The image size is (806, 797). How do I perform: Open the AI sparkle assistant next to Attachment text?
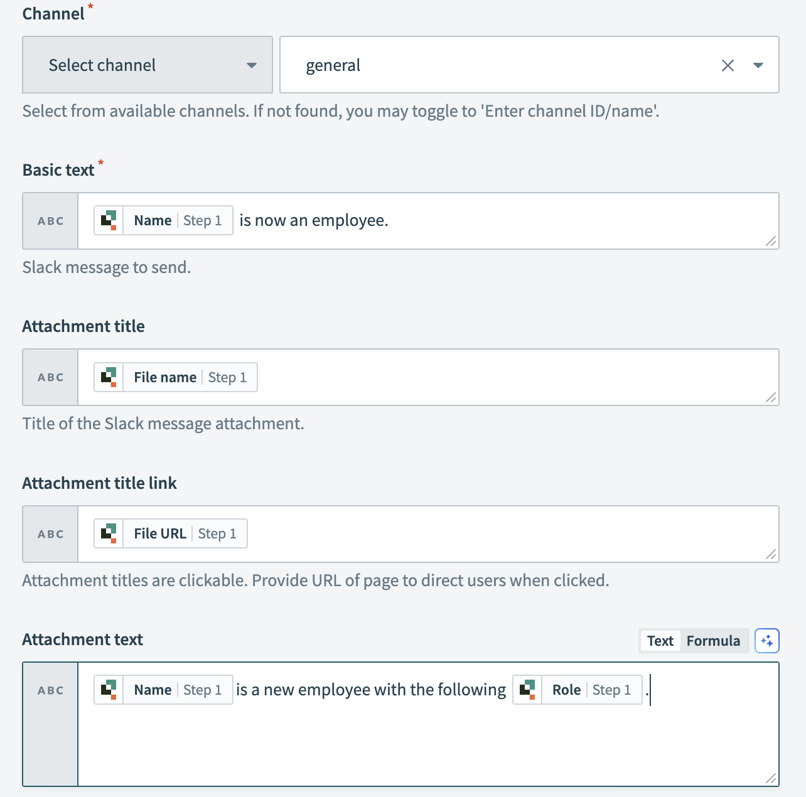click(767, 641)
